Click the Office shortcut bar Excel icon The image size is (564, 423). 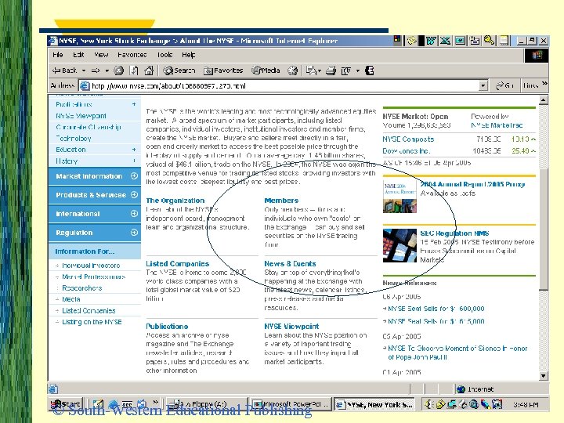tap(445, 41)
